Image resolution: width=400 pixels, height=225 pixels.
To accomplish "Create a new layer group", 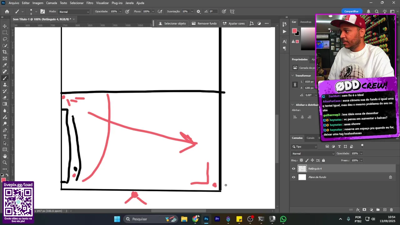I will click(x=378, y=210).
